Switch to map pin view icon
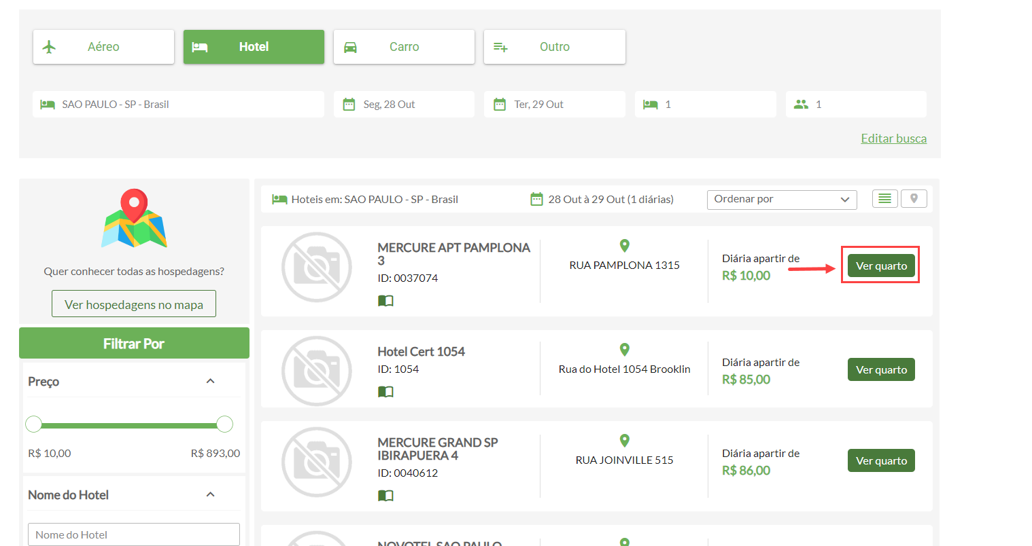The height and width of the screenshot is (546, 1032). (914, 199)
